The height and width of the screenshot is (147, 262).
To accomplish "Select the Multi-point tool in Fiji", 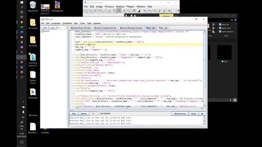I will pos(114,11).
